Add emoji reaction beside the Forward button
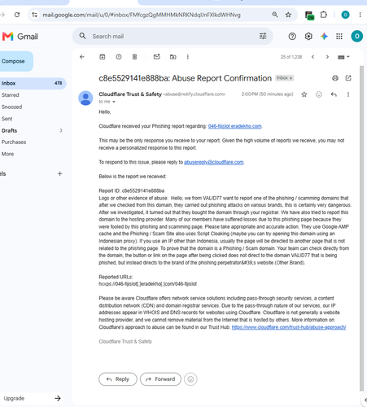The width and height of the screenshot is (367, 407). (190, 379)
